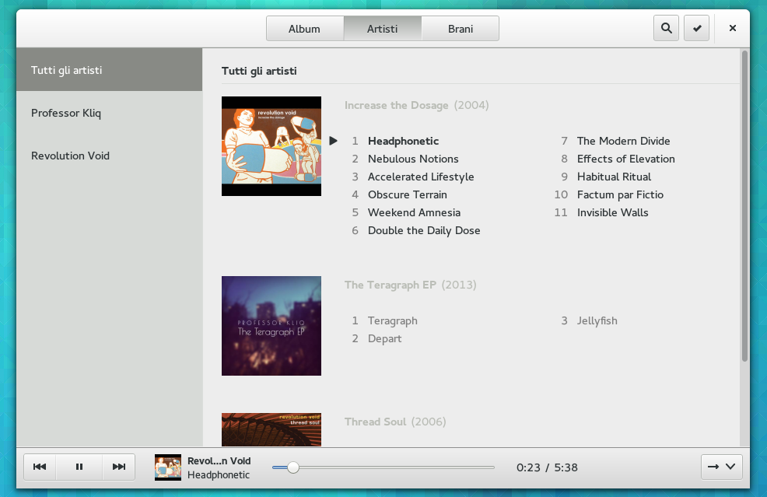The image size is (767, 497).
Task: Click the main view vertical scrollbar
Action: (745, 205)
